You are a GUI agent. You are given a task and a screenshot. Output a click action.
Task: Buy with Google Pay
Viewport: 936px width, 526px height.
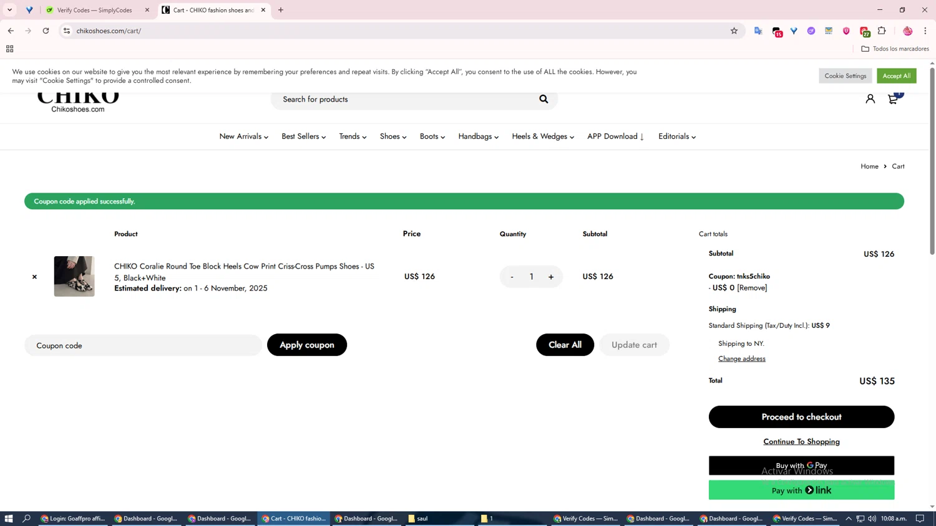pyautogui.click(x=801, y=466)
